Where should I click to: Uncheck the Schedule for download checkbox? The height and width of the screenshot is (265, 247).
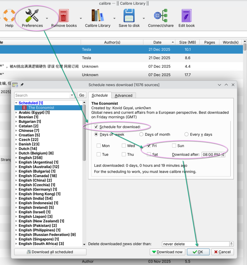click(x=96, y=127)
